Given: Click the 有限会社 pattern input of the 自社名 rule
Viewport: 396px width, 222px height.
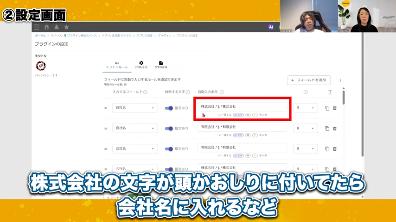Looking at the screenshot, I should coord(242,127).
